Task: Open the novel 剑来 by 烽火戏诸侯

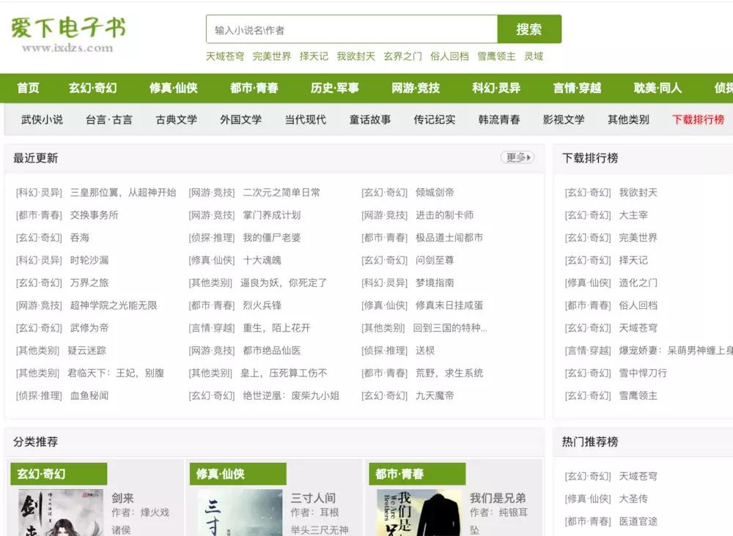Action: (125, 497)
